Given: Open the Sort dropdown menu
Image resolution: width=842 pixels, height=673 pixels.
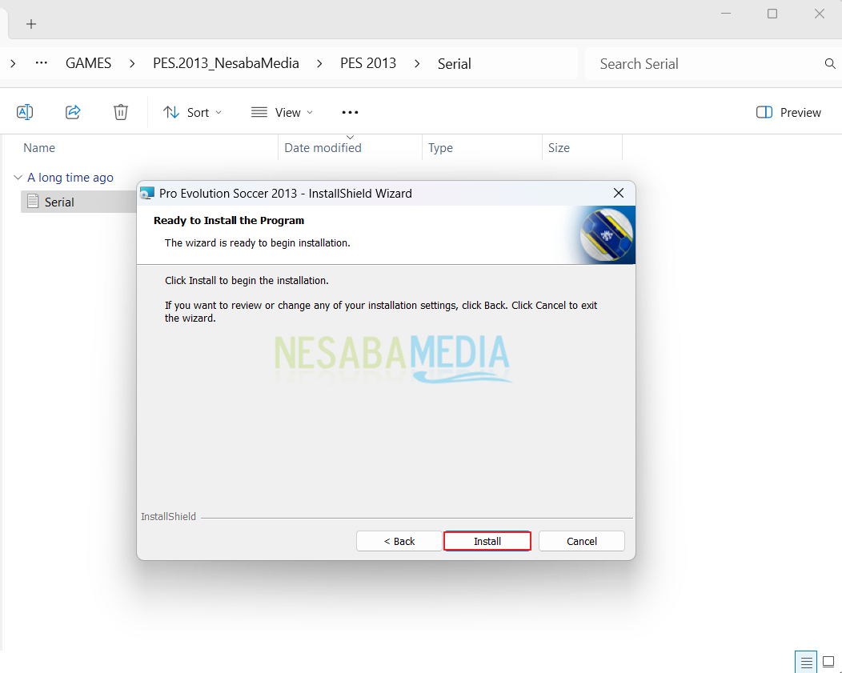Looking at the screenshot, I should point(192,112).
